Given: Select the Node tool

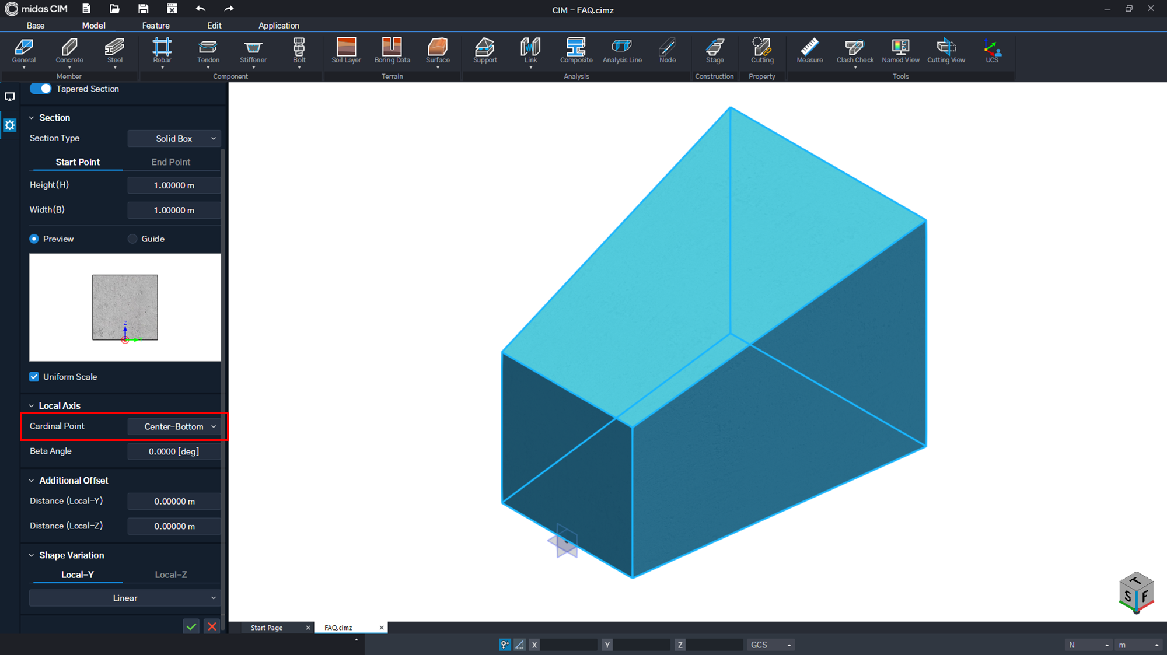Looking at the screenshot, I should 668,51.
